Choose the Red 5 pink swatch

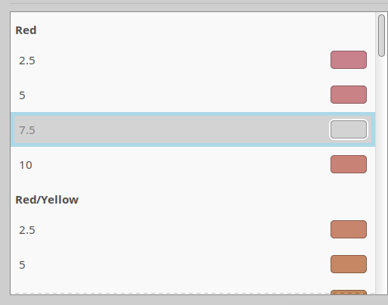click(x=349, y=95)
